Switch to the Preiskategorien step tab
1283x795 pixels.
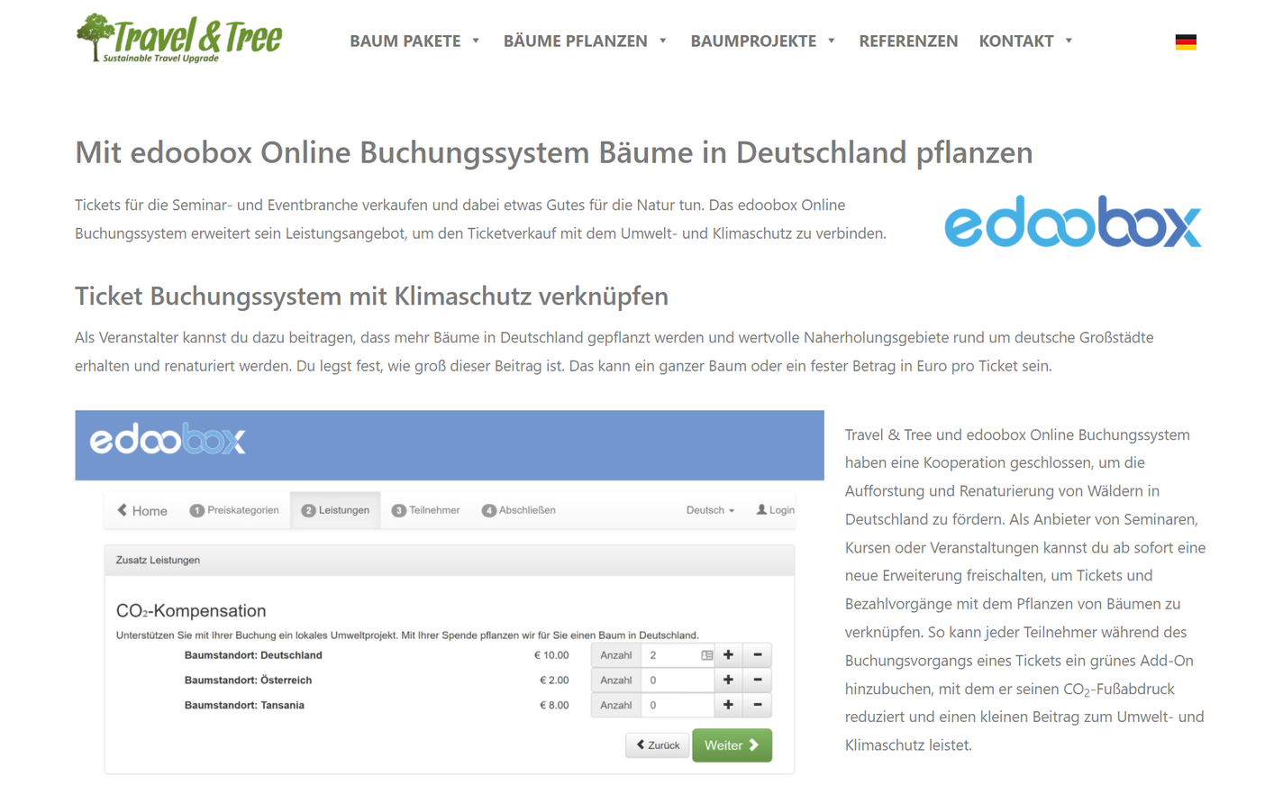pos(234,510)
